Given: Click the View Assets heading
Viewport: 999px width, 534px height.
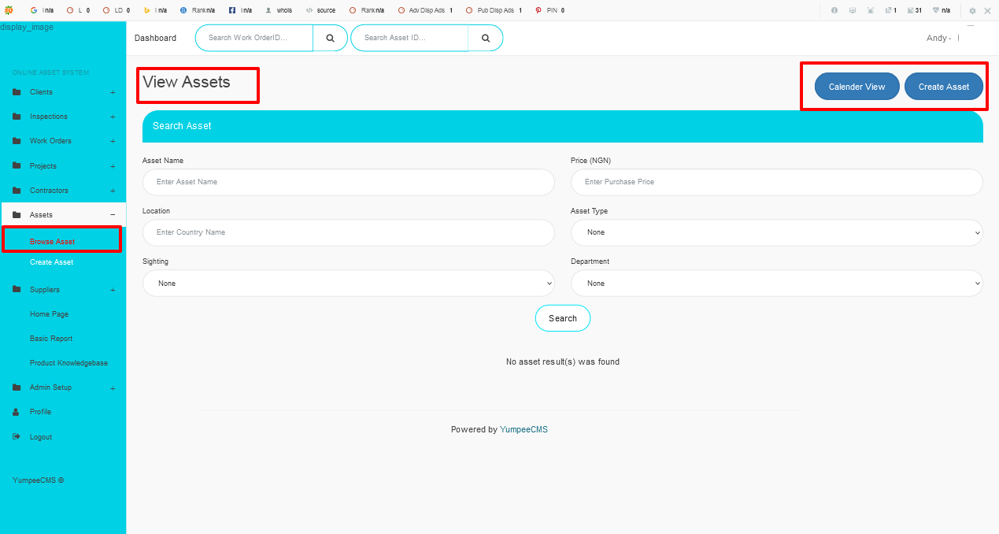Looking at the screenshot, I should click(x=187, y=82).
